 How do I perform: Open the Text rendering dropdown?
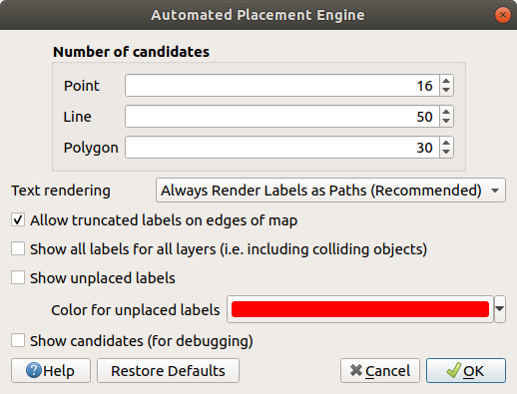tap(330, 191)
